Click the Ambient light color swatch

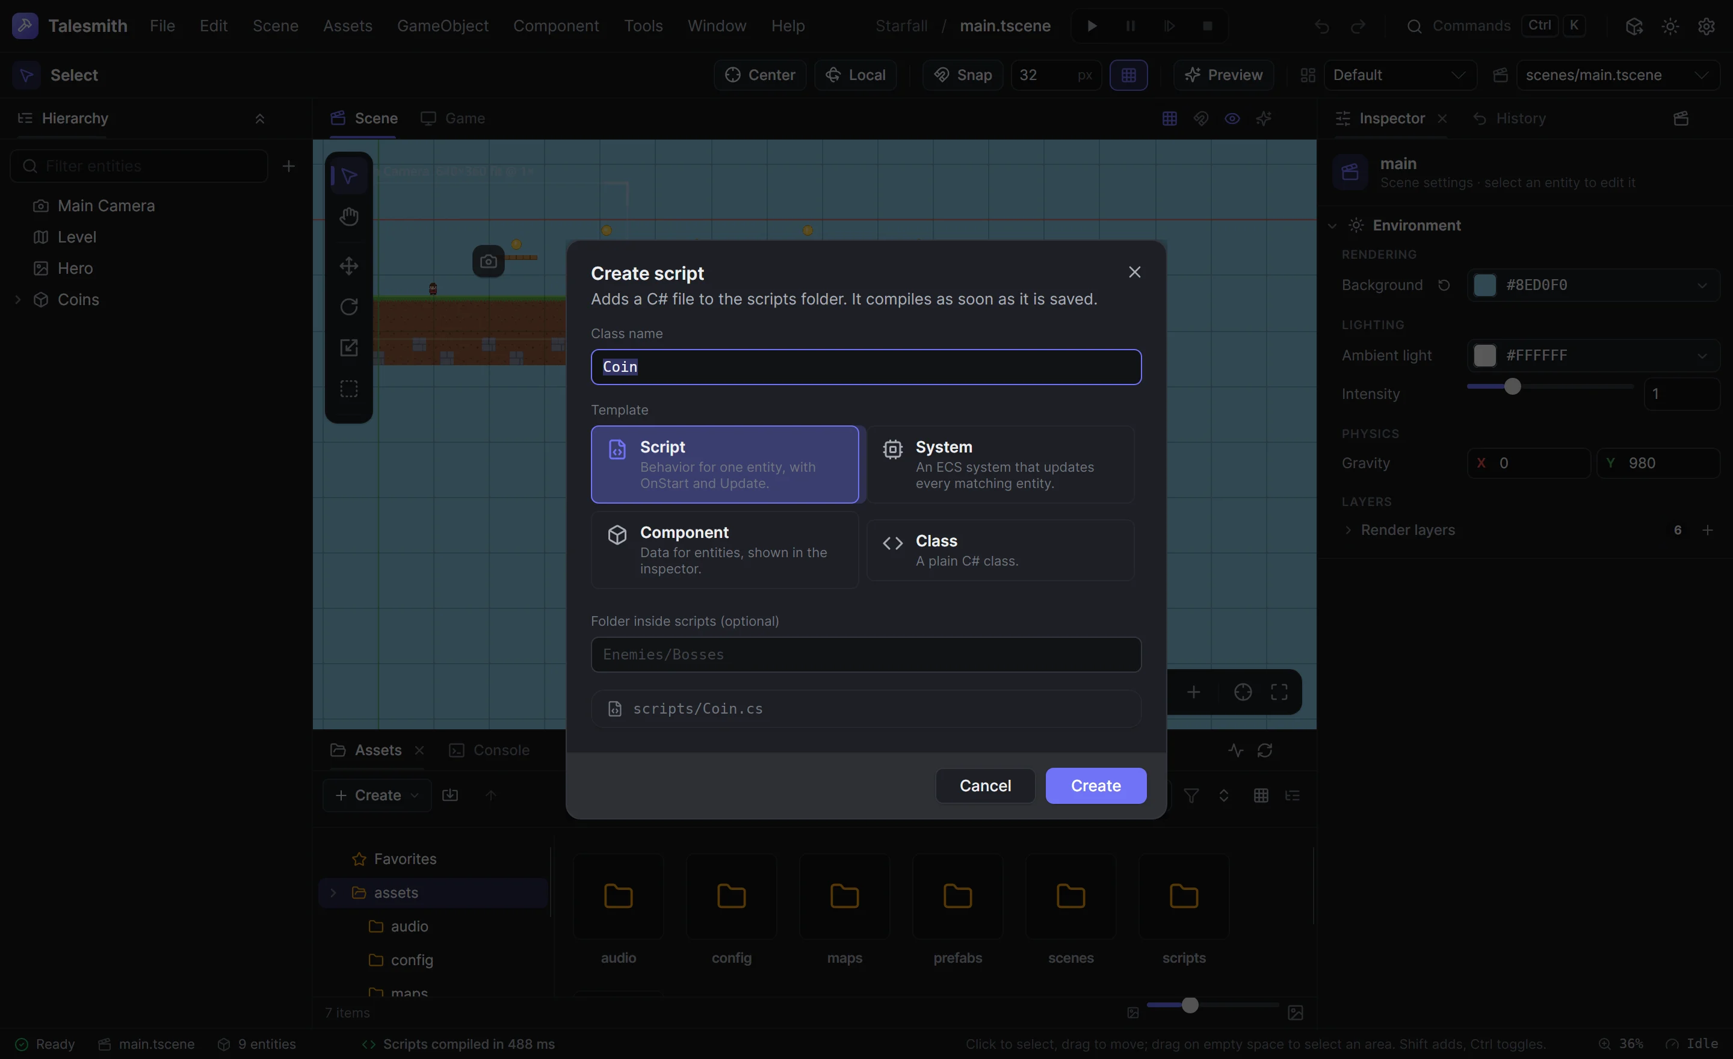[x=1484, y=356]
